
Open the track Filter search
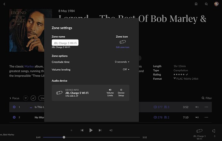(207, 98)
